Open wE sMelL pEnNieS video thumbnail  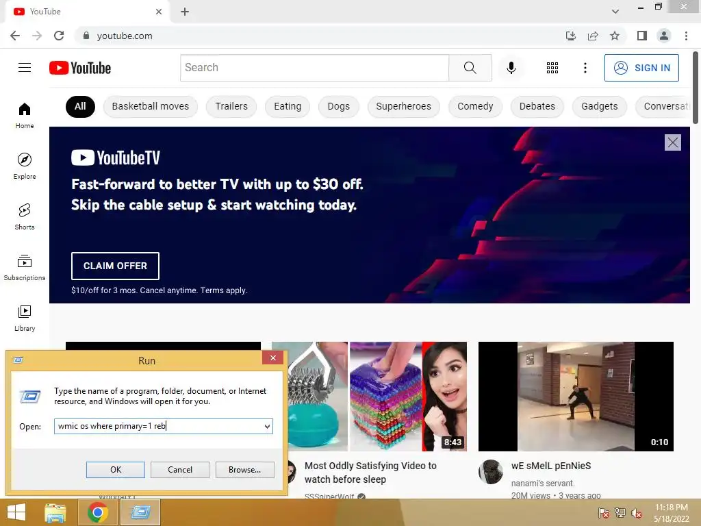pyautogui.click(x=576, y=397)
